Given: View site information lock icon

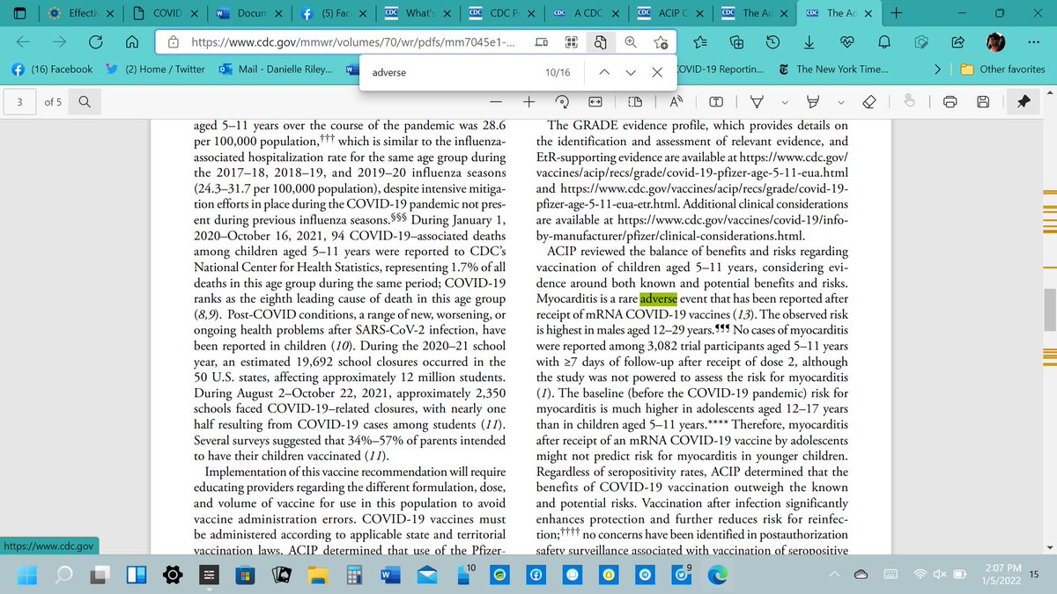Looking at the screenshot, I should tap(174, 41).
